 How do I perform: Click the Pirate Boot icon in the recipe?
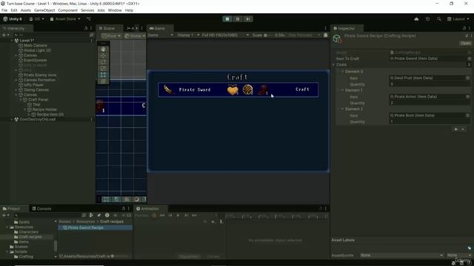[262, 90]
